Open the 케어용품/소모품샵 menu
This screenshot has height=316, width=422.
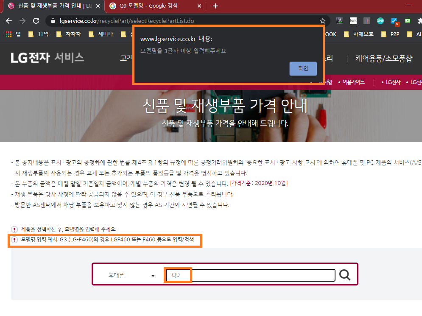pyautogui.click(x=384, y=59)
